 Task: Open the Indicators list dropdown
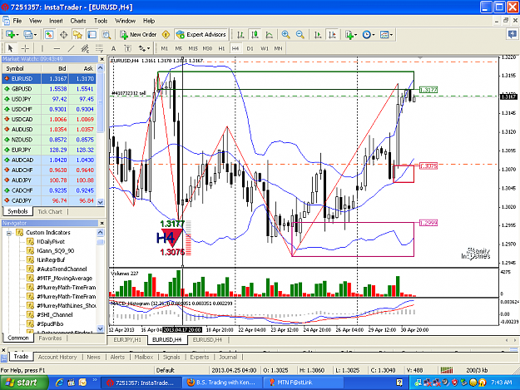pos(351,34)
